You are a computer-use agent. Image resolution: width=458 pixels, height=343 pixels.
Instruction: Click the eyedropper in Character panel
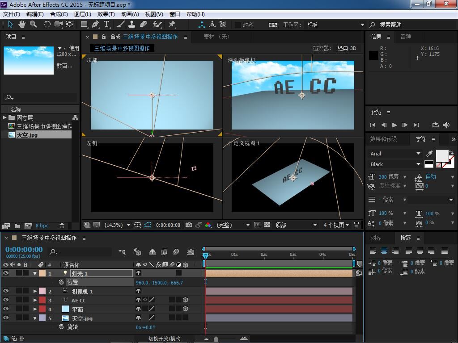(x=429, y=154)
